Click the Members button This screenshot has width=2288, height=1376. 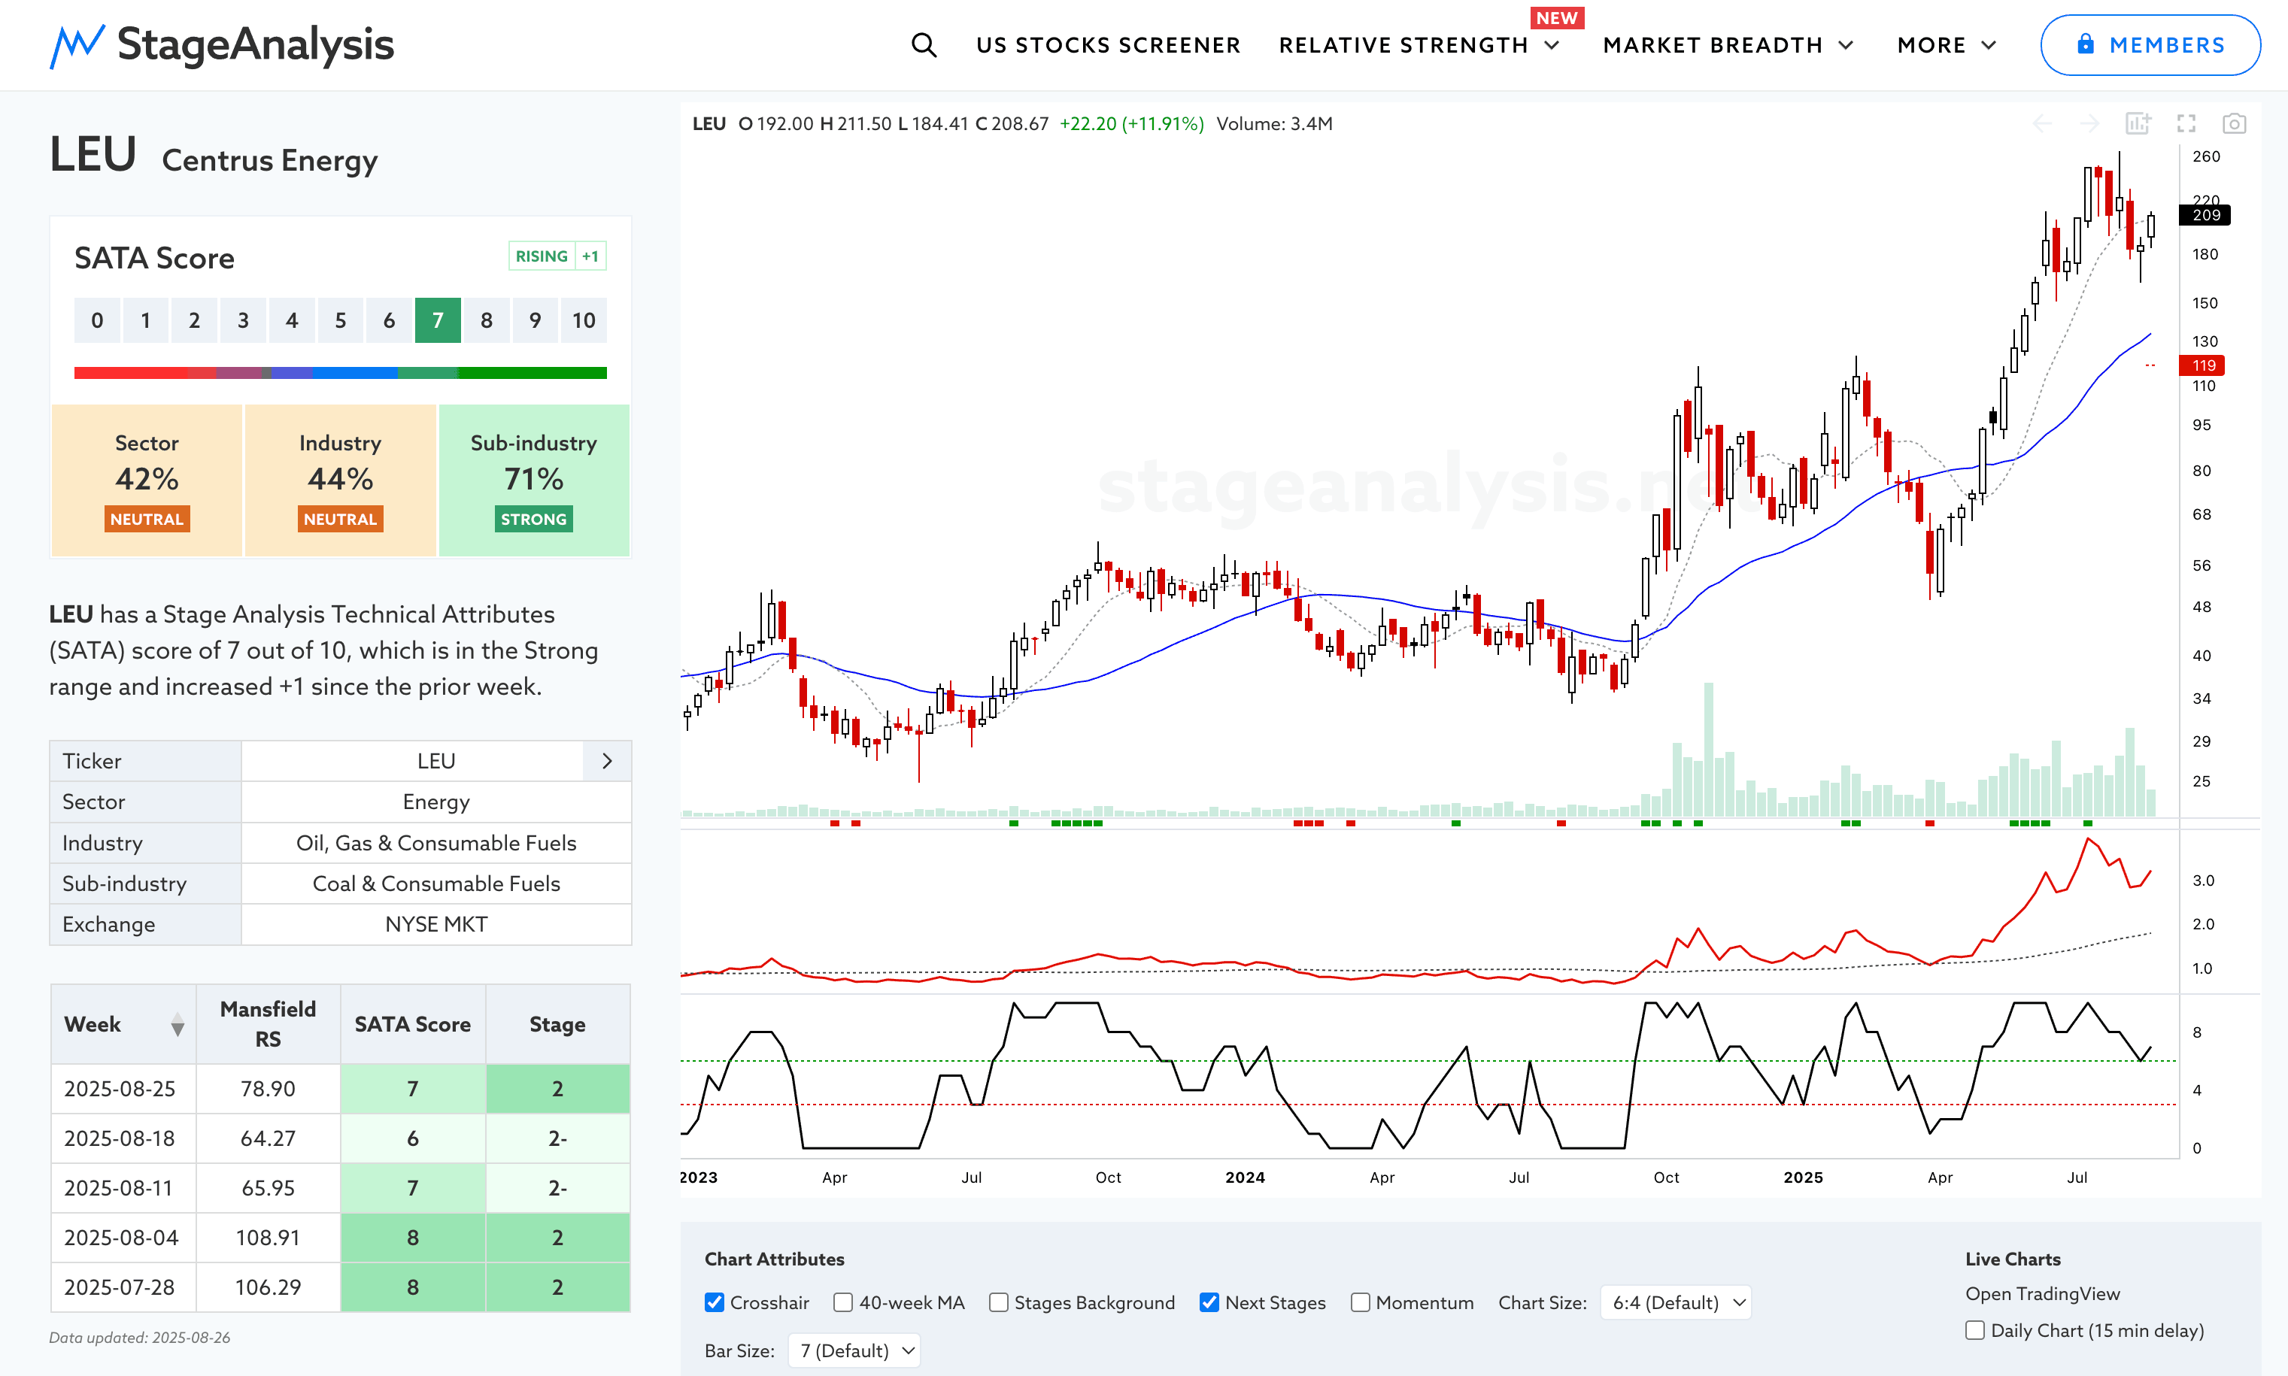(2150, 44)
